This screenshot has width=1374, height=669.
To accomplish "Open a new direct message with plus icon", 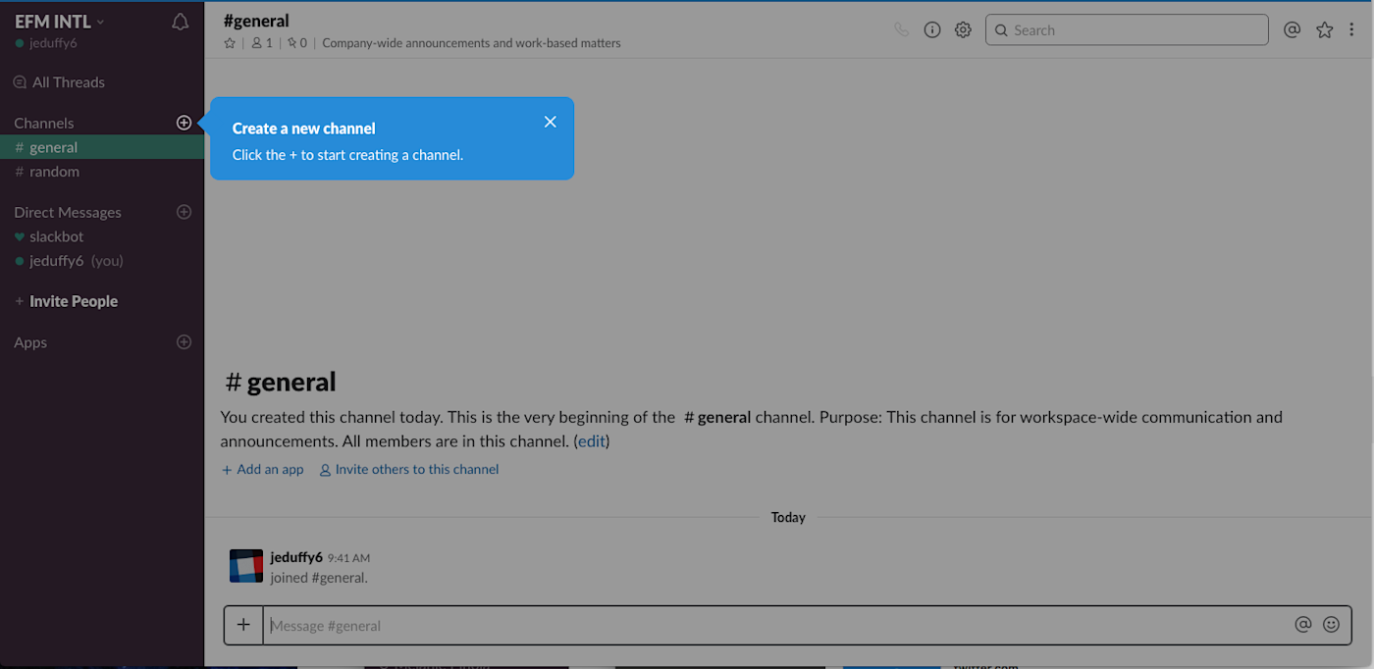I will pyautogui.click(x=184, y=212).
